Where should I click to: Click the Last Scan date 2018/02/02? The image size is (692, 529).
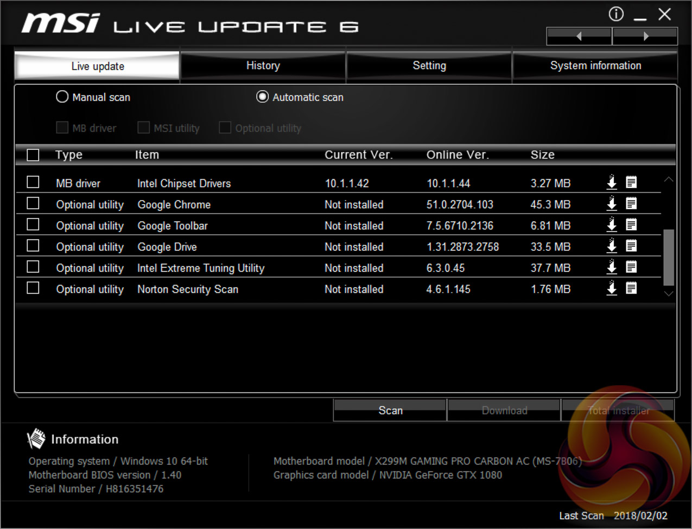point(640,516)
